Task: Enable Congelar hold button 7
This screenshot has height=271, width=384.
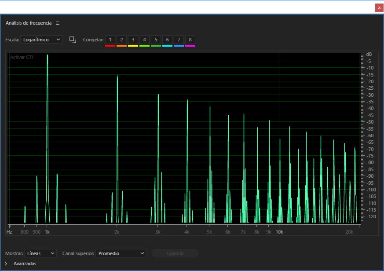Action: tap(179, 40)
